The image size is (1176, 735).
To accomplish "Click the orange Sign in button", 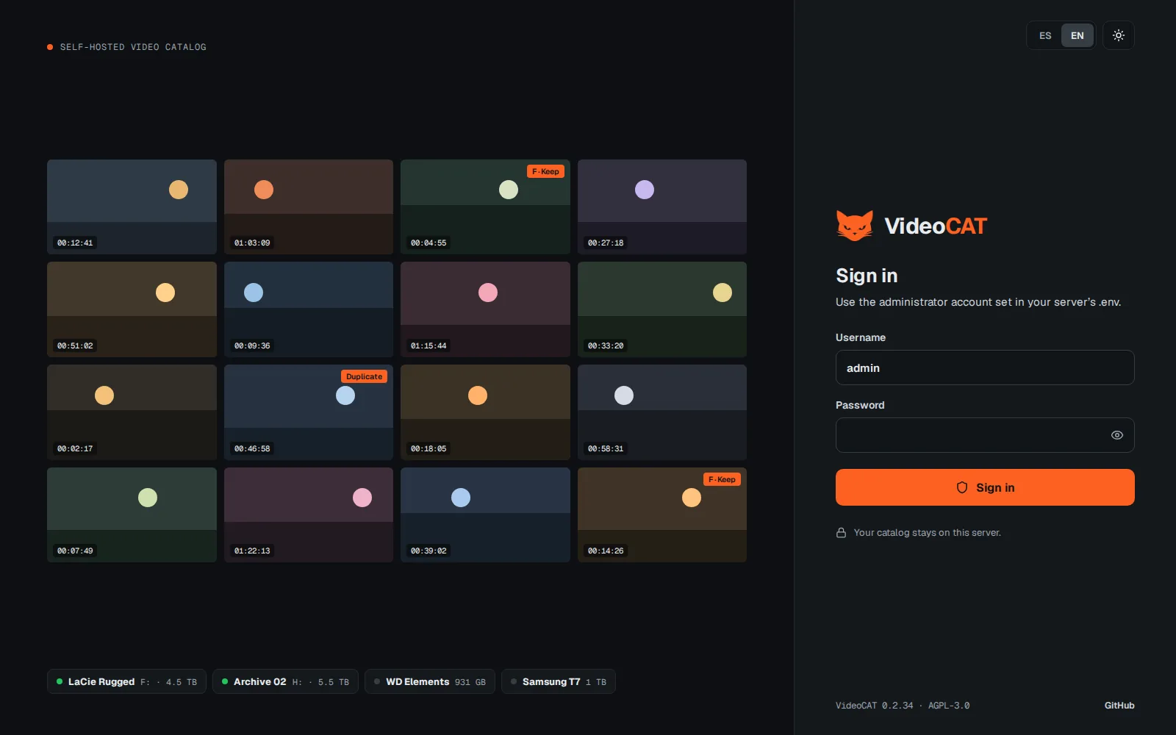I will (985, 487).
